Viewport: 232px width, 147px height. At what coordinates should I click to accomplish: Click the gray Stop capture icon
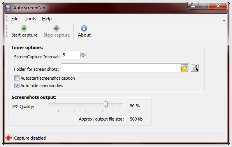56,28
